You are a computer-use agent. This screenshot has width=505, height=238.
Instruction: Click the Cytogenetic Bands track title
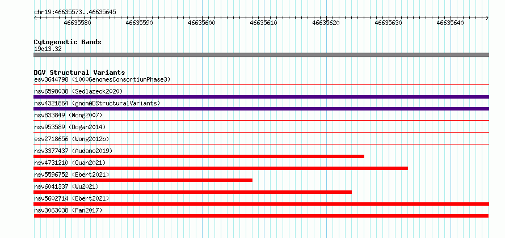tap(68, 42)
